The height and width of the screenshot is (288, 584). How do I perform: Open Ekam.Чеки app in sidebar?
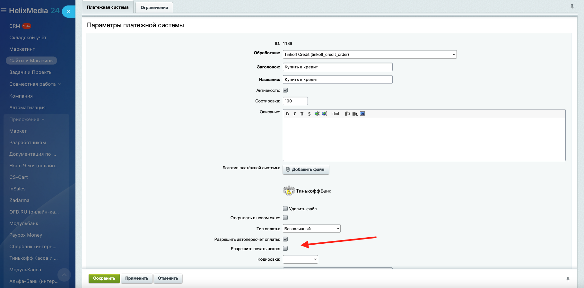click(34, 166)
